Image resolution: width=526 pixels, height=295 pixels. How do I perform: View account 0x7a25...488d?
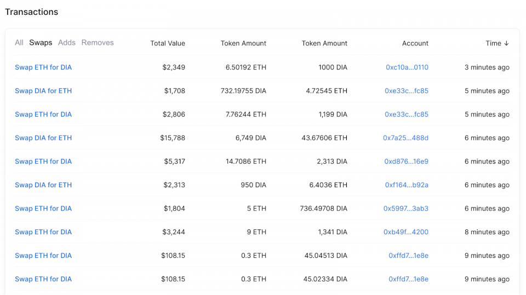[x=405, y=138]
